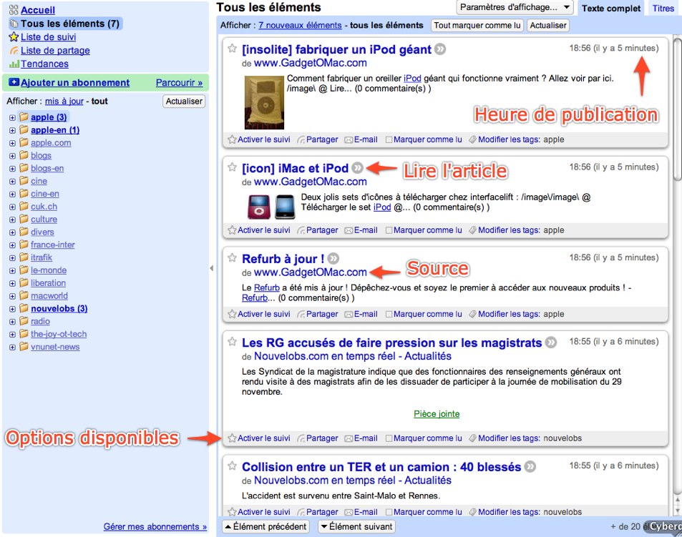The height and width of the screenshot is (537, 682).
Task: Open the Pièce jointe link
Action: pos(437,413)
